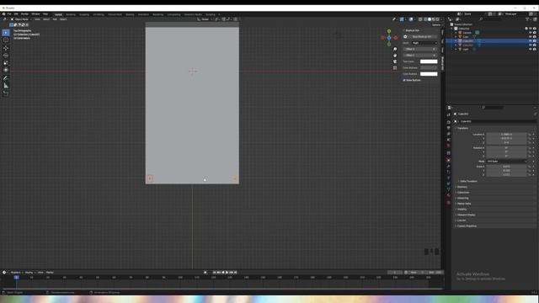
Task: Open the File menu
Action: [9, 14]
